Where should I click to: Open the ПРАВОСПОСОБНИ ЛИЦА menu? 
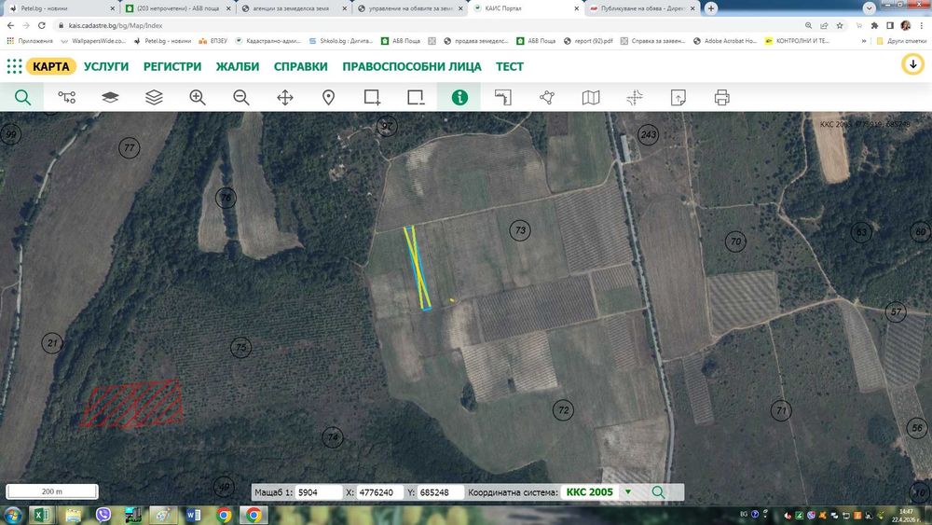[412, 66]
